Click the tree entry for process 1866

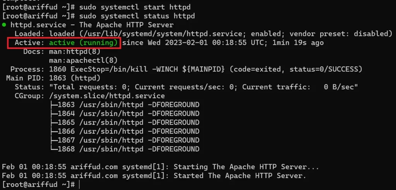tap(125, 131)
